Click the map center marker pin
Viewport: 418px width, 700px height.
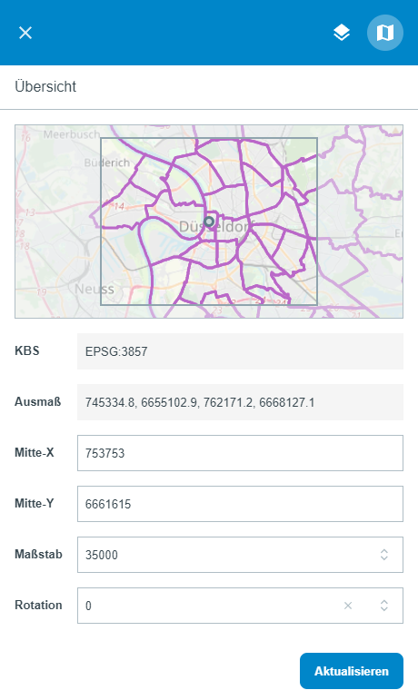point(209,222)
